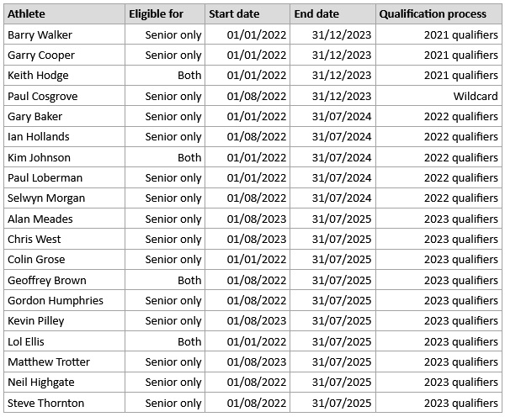Select the Qualification process column header

pyautogui.click(x=439, y=13)
